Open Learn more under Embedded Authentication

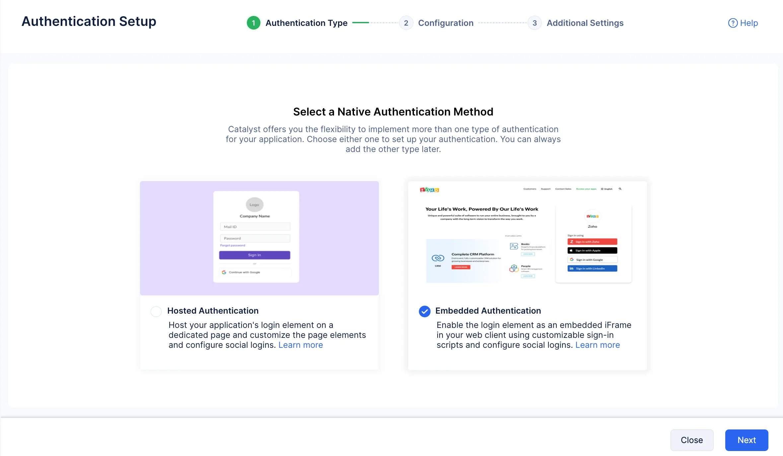597,345
